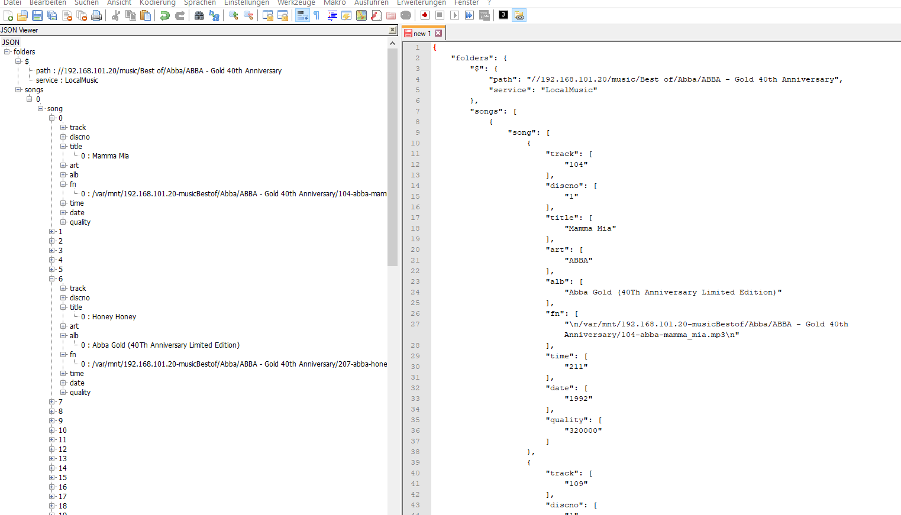The width and height of the screenshot is (901, 515).
Task: Toggle the Function List panel
Action: click(x=376, y=15)
